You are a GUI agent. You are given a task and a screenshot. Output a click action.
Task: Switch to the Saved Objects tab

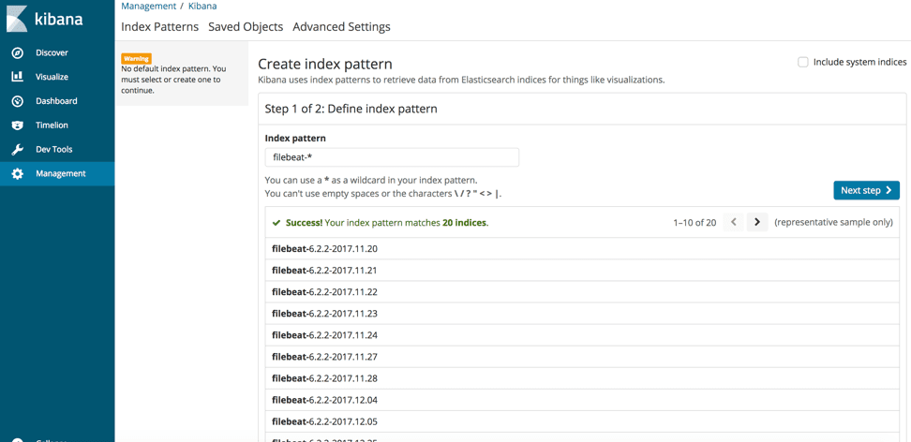[x=246, y=27]
